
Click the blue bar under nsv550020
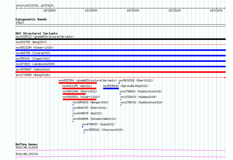coord(120,61)
